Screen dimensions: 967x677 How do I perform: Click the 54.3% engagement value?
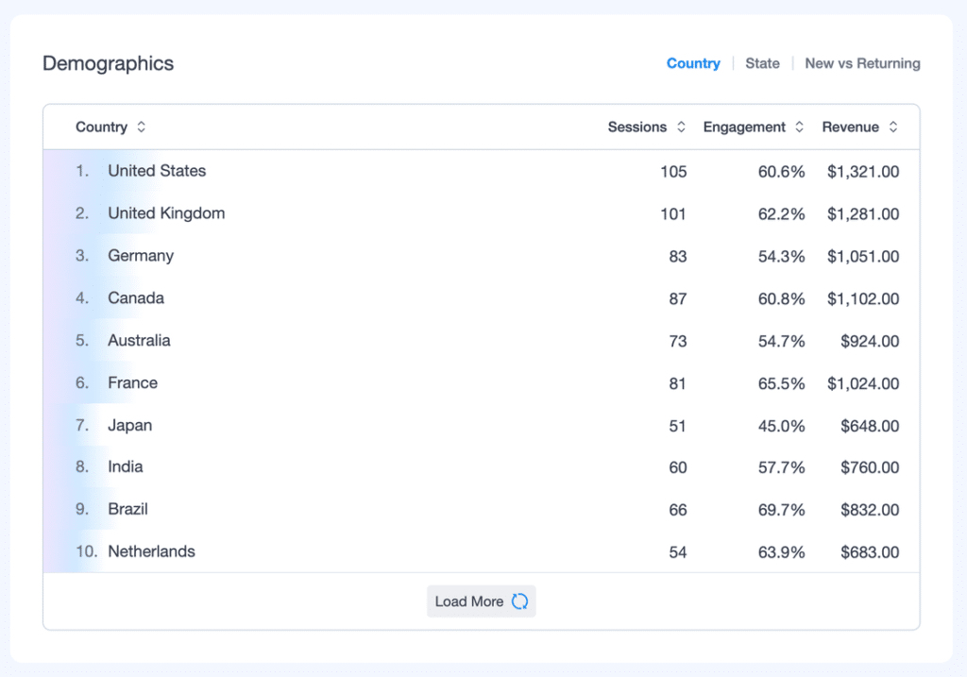tap(781, 257)
